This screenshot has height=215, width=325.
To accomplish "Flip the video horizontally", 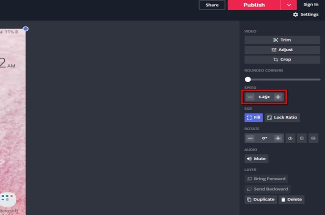I will [301, 138].
